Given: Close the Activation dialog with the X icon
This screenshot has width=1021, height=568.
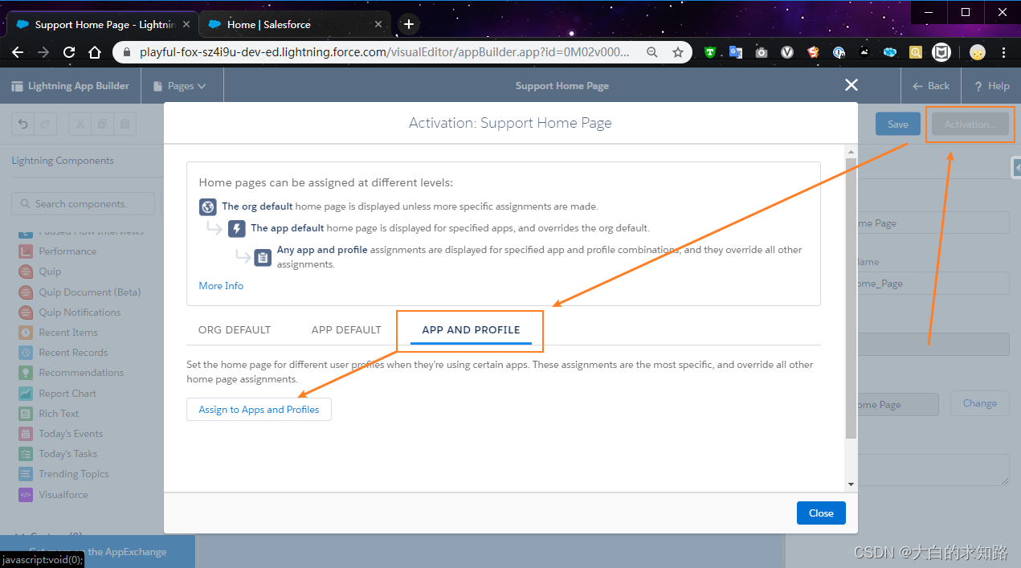Looking at the screenshot, I should coord(852,85).
